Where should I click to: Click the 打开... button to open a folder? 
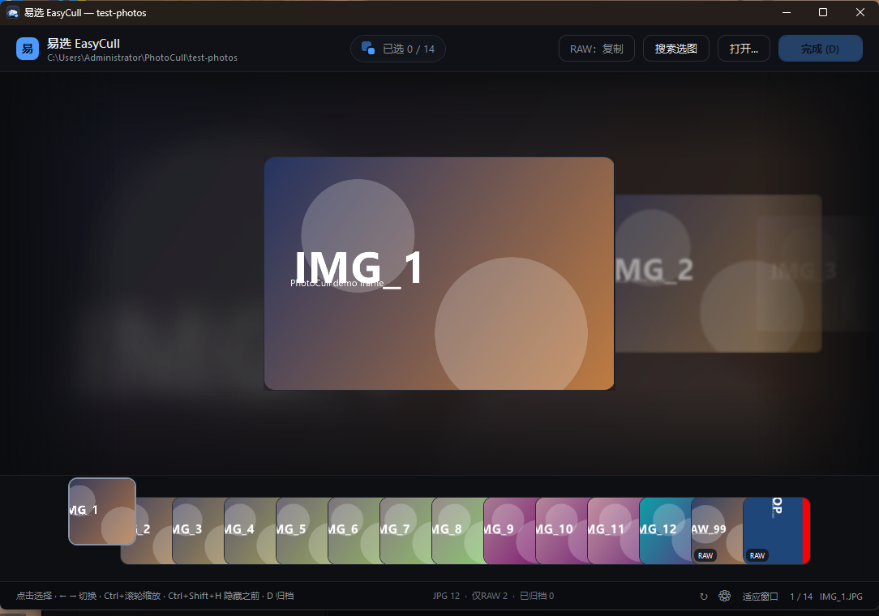(x=744, y=49)
